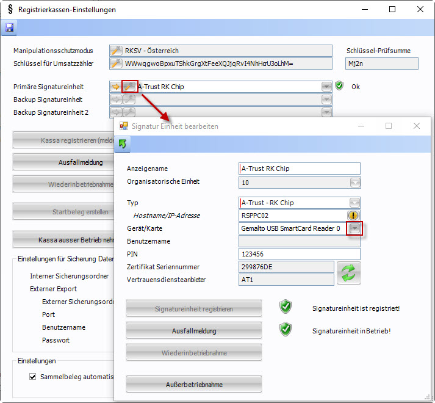The image size is (435, 403).
Task: Click the orange arrow icon for Primäre Signatureinheit
Action: point(116,87)
